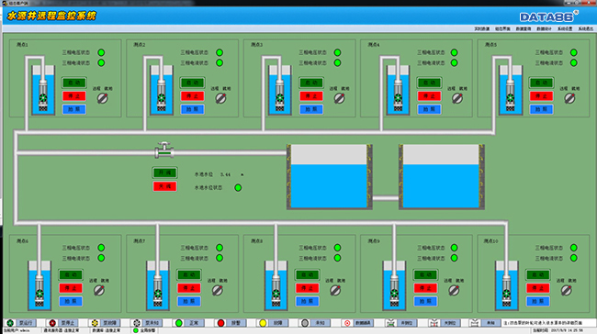The image size is (597, 334).
Task: Click the red pump-stopped legend icon
Action: pyautogui.click(x=52, y=323)
